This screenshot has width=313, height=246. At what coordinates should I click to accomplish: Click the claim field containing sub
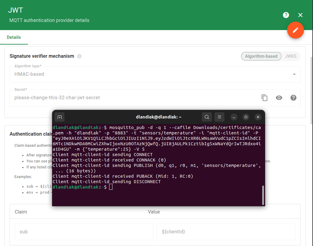[84, 232]
